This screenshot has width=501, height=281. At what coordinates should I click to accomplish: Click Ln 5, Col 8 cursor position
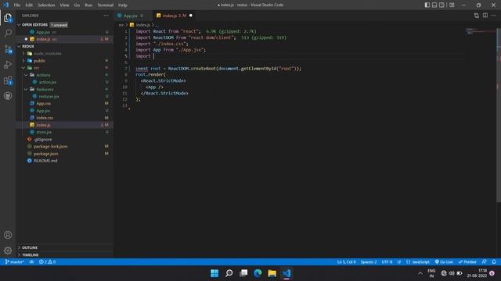point(346,262)
